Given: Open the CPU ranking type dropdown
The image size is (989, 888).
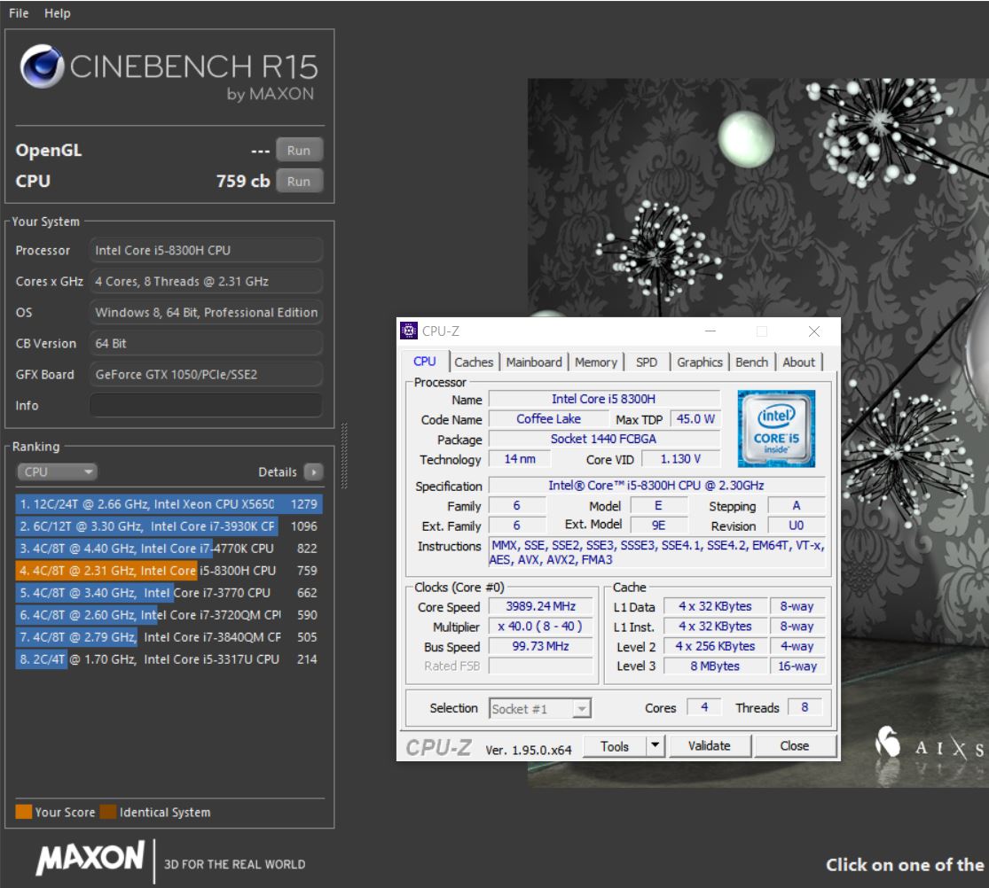Looking at the screenshot, I should pyautogui.click(x=58, y=472).
